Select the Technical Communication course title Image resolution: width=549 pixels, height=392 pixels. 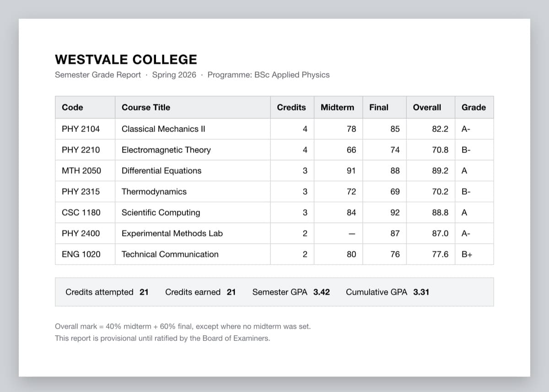coord(170,254)
